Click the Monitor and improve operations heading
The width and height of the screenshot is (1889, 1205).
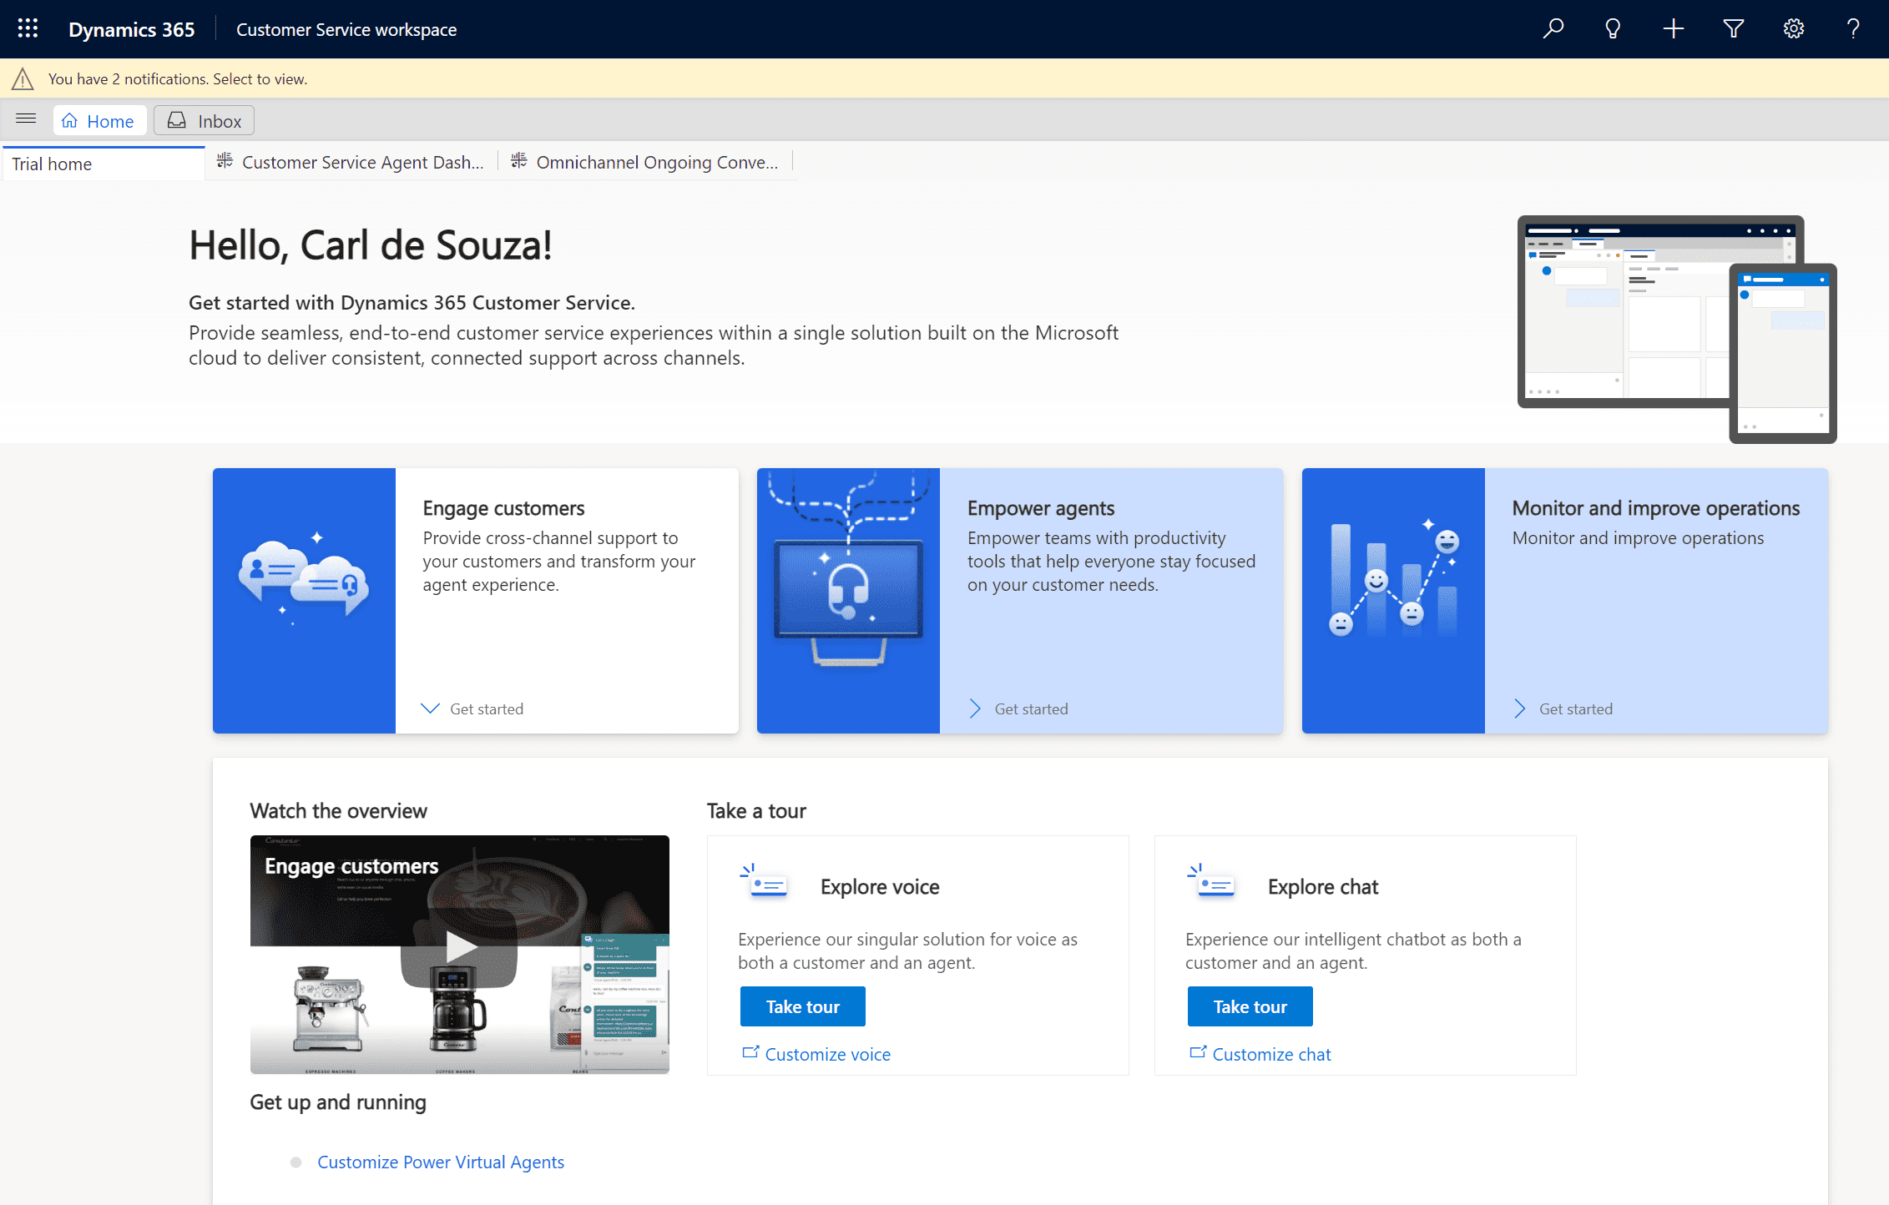pyautogui.click(x=1656, y=508)
